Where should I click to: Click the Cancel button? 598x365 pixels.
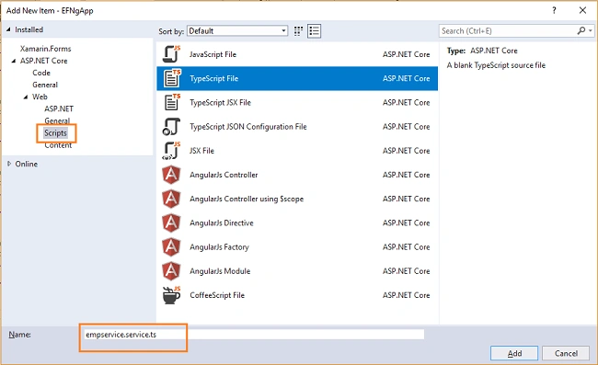pyautogui.click(x=566, y=353)
